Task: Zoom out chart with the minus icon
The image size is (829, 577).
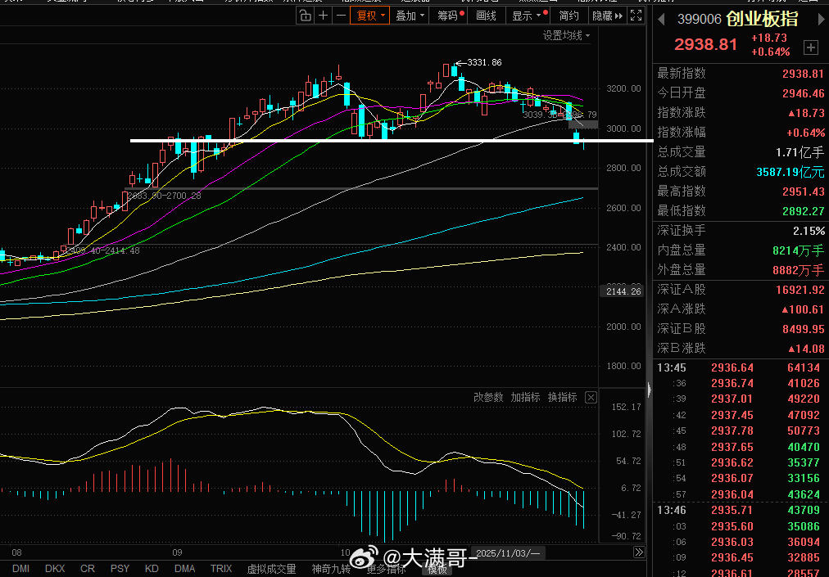Action: pyautogui.click(x=341, y=16)
